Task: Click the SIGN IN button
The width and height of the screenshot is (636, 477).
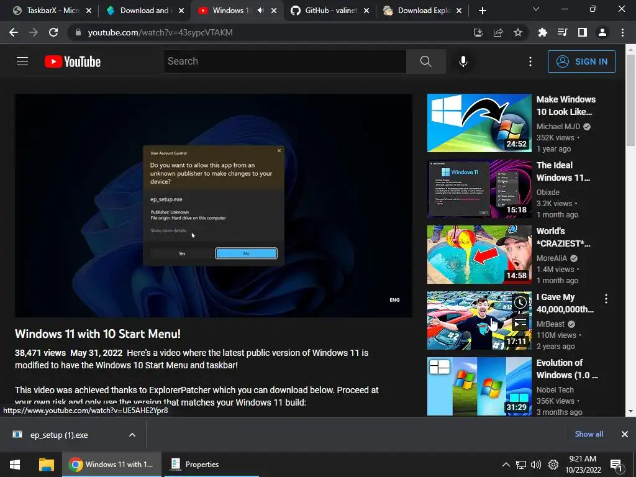Action: coord(581,61)
